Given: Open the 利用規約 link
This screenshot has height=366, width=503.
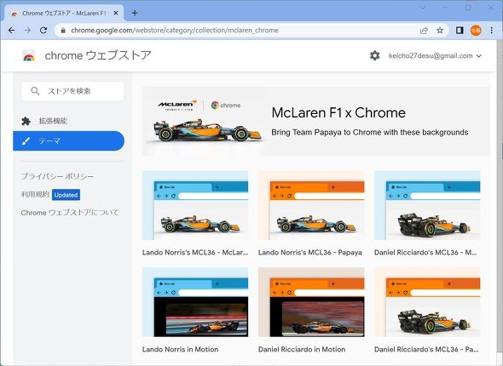Looking at the screenshot, I should pyautogui.click(x=35, y=194).
